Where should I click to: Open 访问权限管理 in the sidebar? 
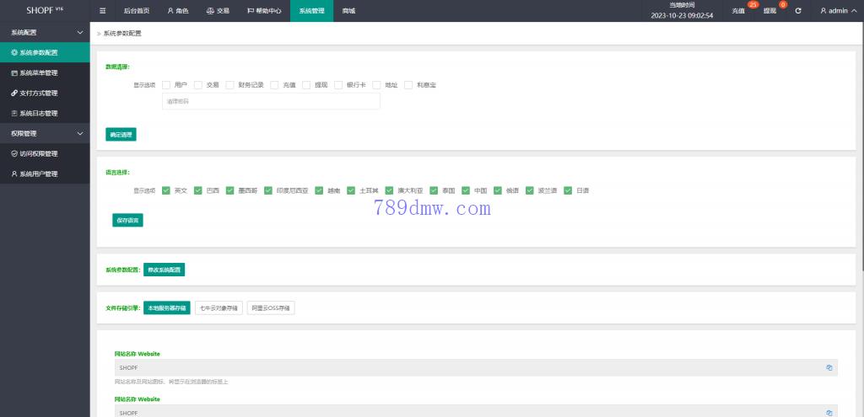pyautogui.click(x=38, y=153)
